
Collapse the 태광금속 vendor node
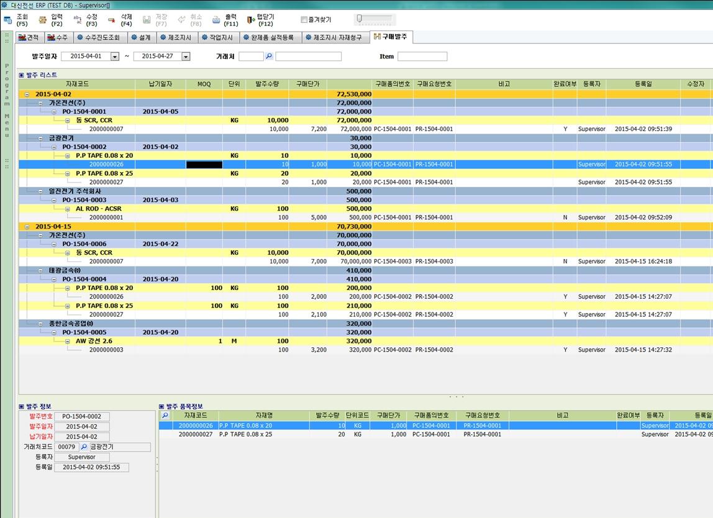click(x=40, y=271)
